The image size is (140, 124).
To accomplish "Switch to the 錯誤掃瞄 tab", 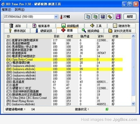I will (x=91, y=31).
